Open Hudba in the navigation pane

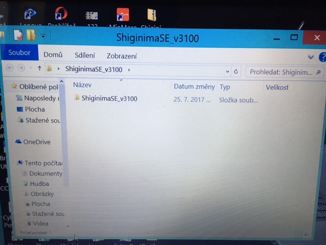pos(39,184)
